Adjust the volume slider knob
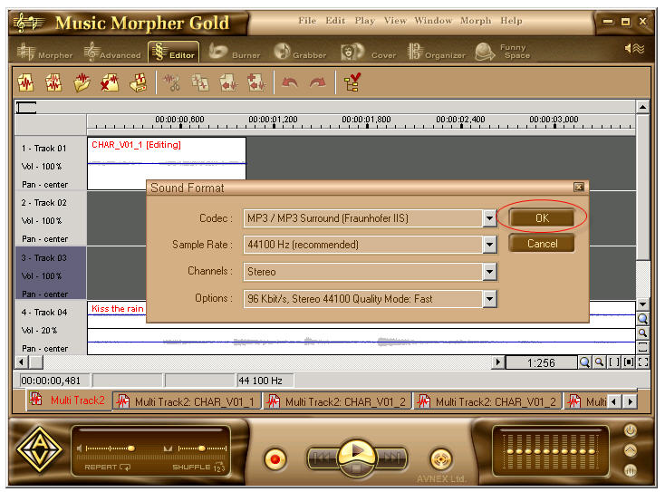 131,449
